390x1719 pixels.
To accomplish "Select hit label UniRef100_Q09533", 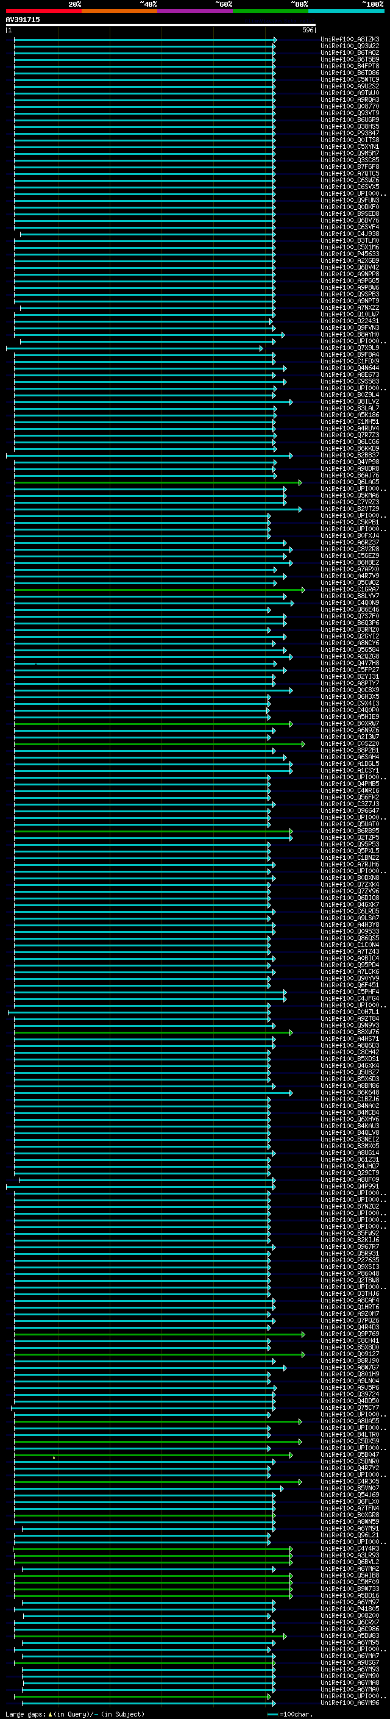I will [350, 931].
